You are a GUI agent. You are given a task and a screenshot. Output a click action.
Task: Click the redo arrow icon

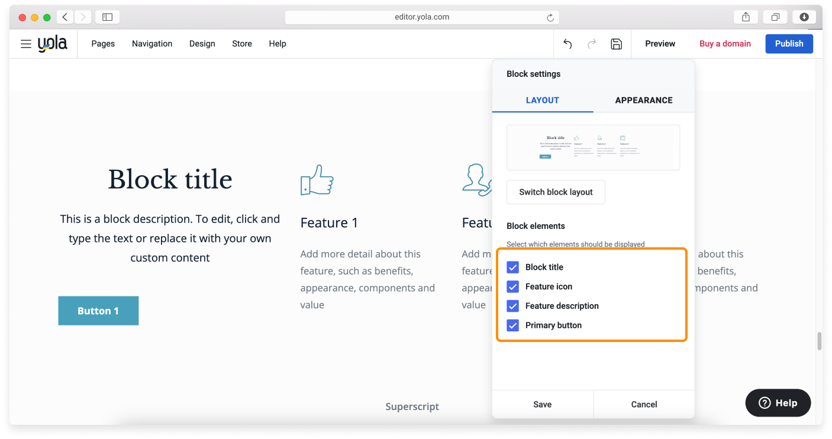point(592,44)
